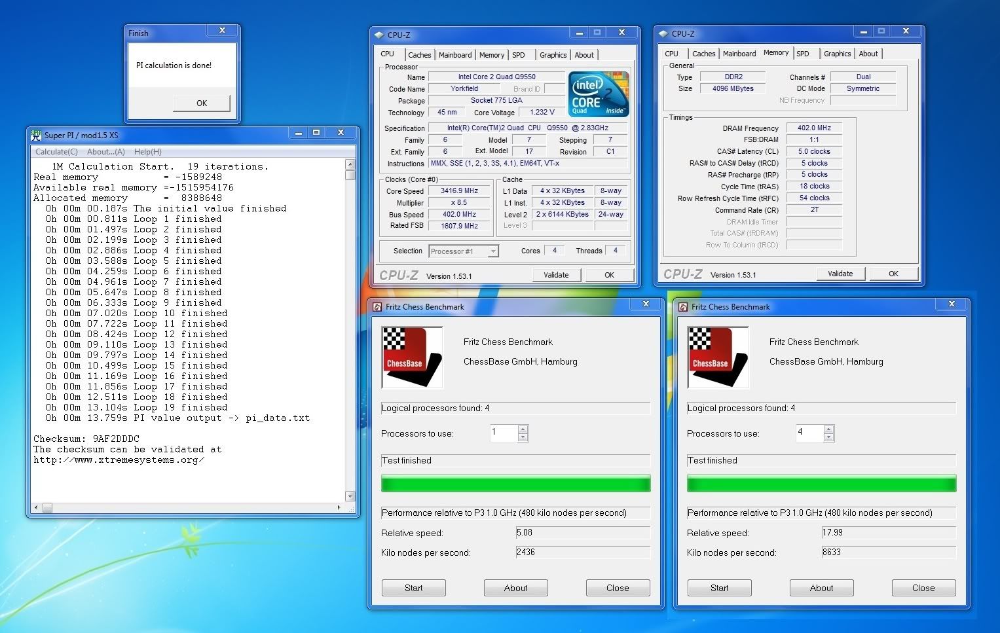This screenshot has height=633, width=1000.
Task: Decrease processors to use in left Fritz window
Action: pyautogui.click(x=523, y=437)
